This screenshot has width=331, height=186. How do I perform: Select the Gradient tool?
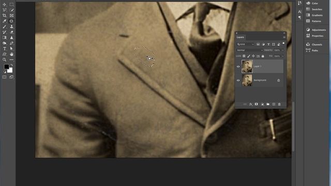[4, 38]
